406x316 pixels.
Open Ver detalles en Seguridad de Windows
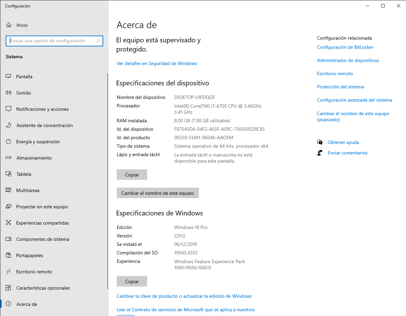(157, 63)
